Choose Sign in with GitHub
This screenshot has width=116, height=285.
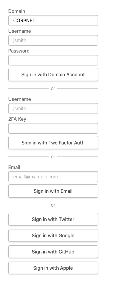[53, 252]
